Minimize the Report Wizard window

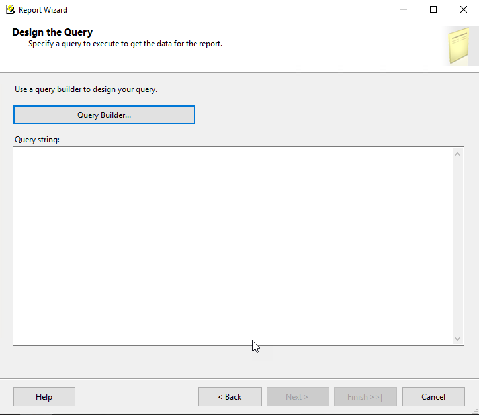click(403, 10)
